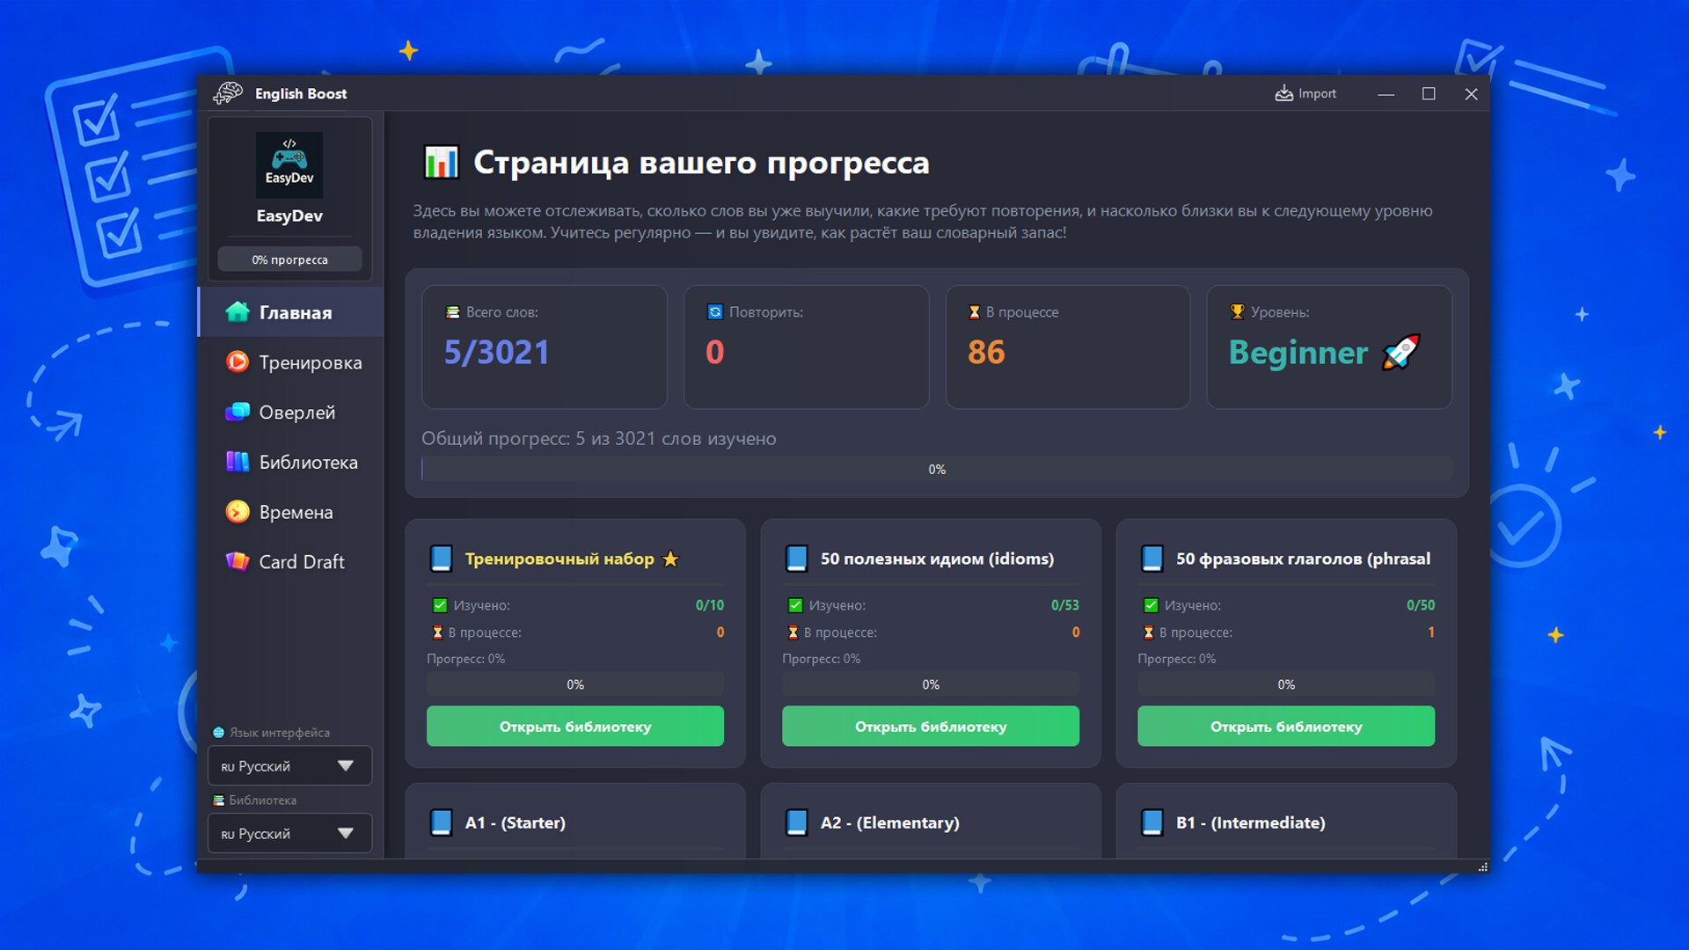Click the book icon of A1 - (Starter)

(442, 822)
